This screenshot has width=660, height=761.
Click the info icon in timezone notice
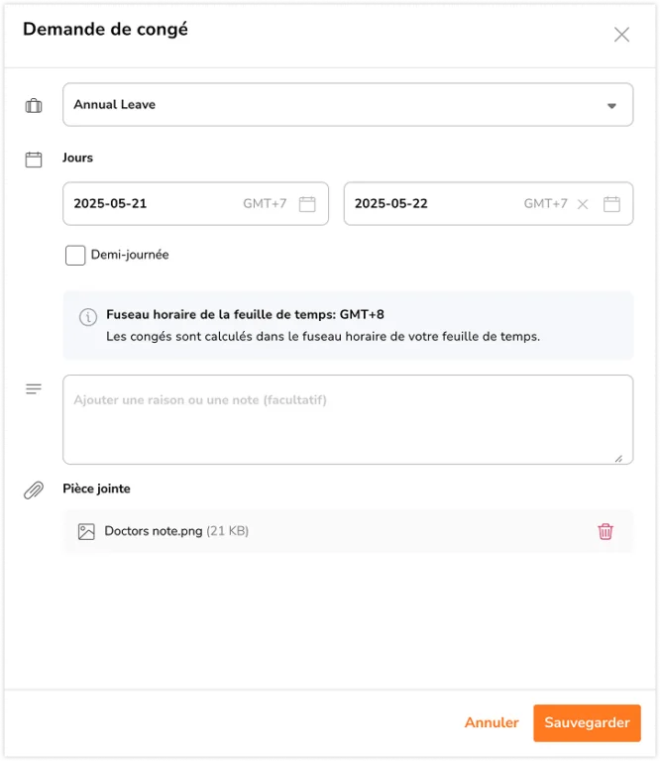click(x=87, y=316)
